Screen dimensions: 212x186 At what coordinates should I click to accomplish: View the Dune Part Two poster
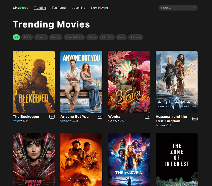tap(81, 159)
